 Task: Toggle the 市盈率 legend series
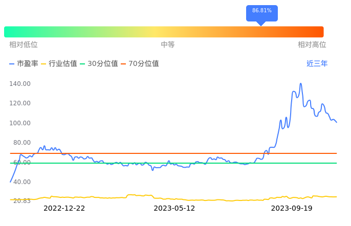[x=24, y=64]
